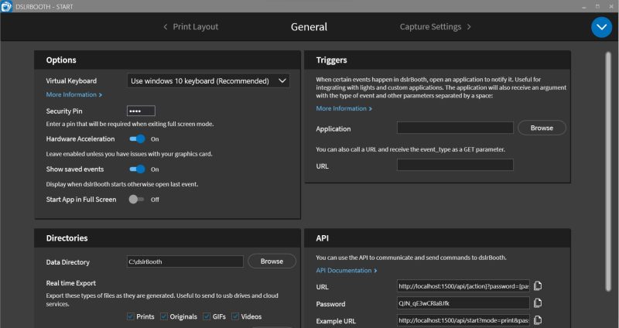The image size is (619, 328).
Task: Uncheck the GIFs export checkbox
Action: (207, 316)
